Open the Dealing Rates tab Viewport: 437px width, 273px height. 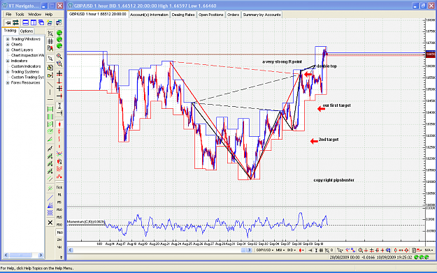pos(183,15)
